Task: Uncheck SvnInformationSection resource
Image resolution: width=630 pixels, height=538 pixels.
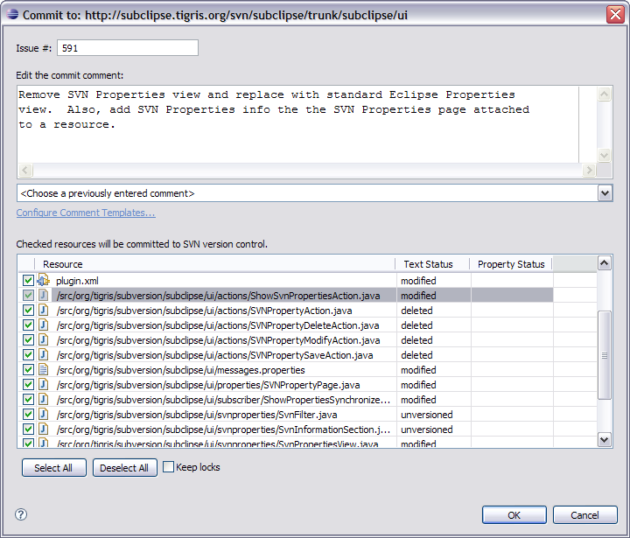Action: pos(28,430)
